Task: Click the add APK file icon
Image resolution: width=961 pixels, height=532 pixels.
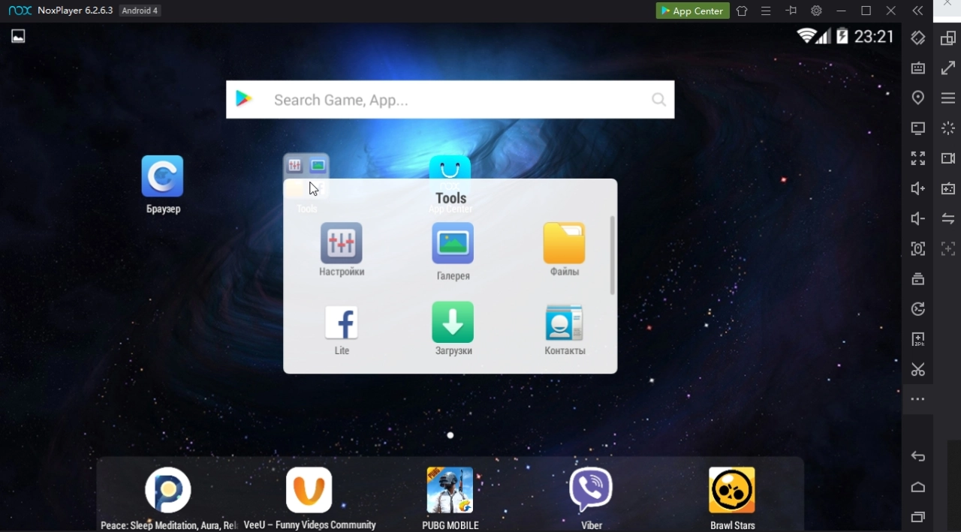Action: click(x=917, y=339)
